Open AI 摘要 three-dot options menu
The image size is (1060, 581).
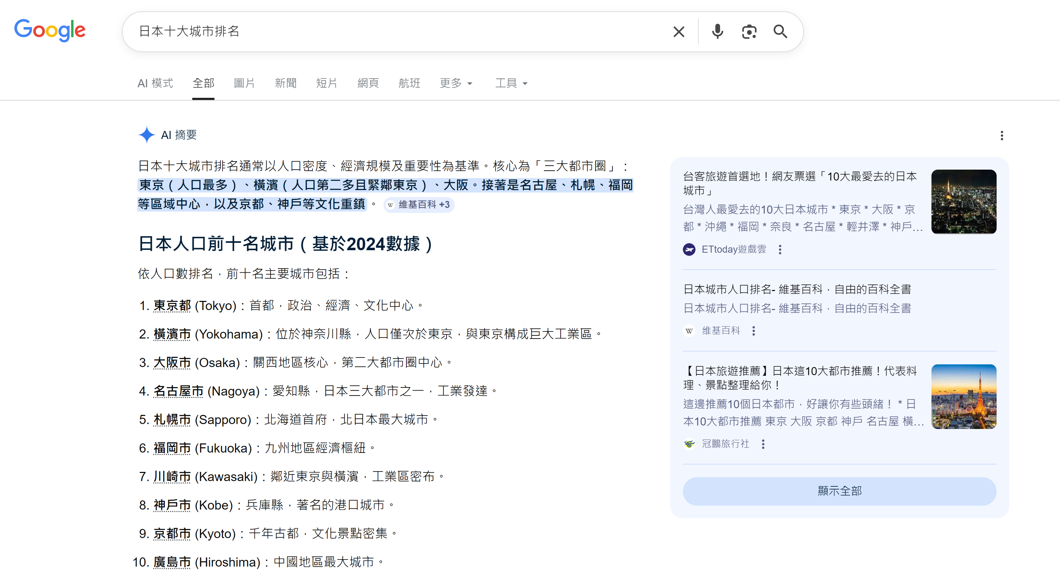click(x=1002, y=136)
